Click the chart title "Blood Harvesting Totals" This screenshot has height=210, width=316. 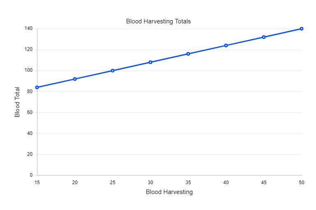coord(158,21)
